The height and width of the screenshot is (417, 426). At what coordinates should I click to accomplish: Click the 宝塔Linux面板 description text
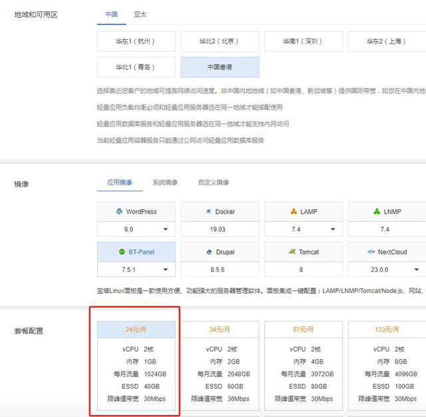coord(261,291)
